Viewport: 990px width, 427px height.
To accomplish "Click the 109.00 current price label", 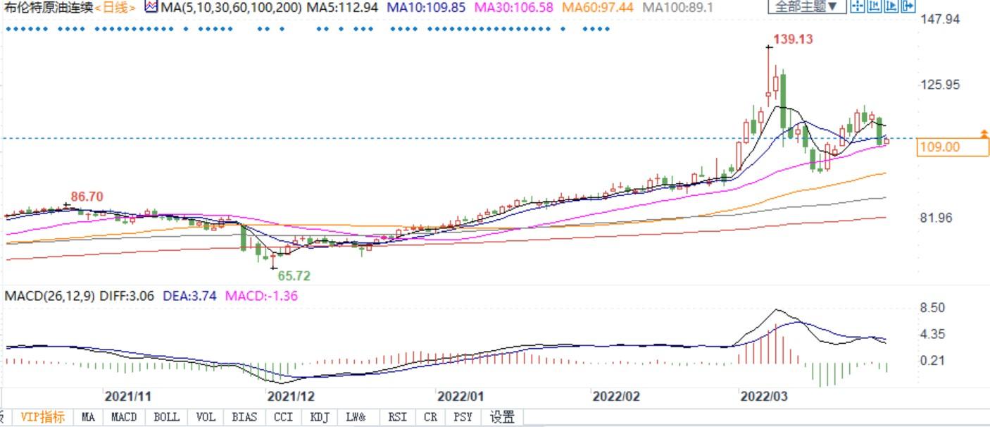I will 939,147.
